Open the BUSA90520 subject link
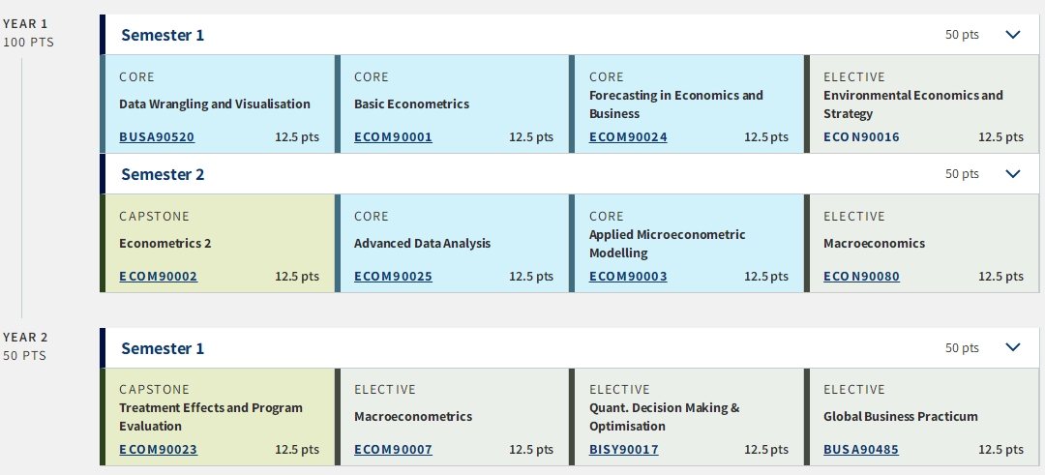1045x475 pixels. coord(157,137)
